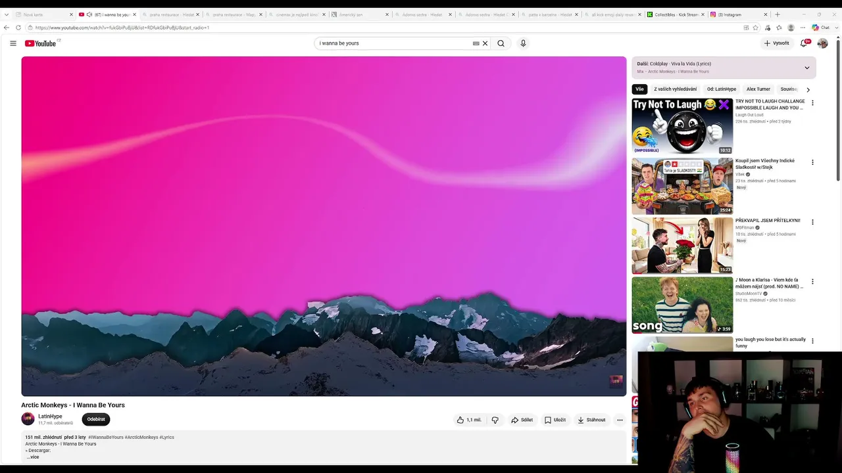Open the tab search dropdown arrow

(x=7, y=14)
